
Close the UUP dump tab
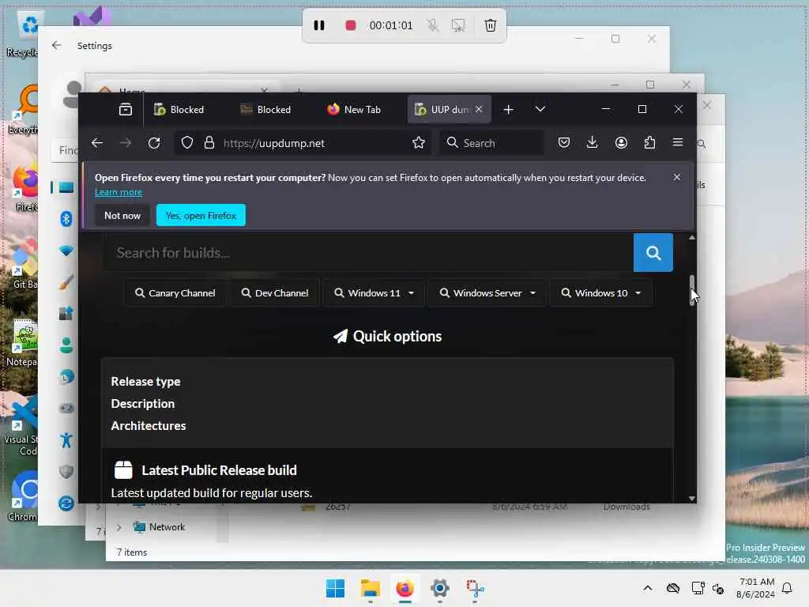point(479,109)
